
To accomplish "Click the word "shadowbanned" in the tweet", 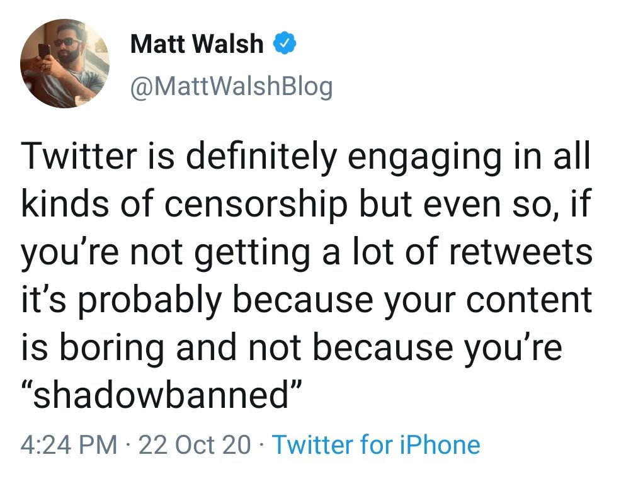I will pos(161,395).
